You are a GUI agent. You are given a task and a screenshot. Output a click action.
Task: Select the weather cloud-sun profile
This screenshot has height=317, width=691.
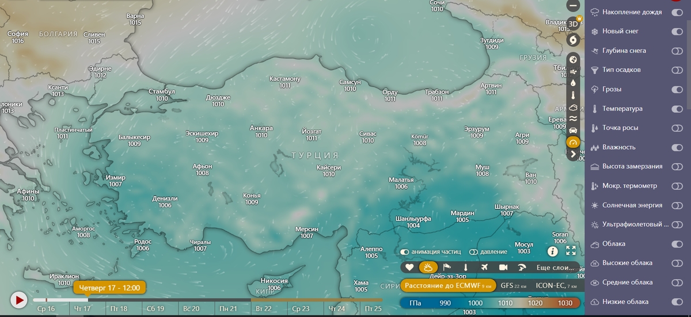click(428, 267)
